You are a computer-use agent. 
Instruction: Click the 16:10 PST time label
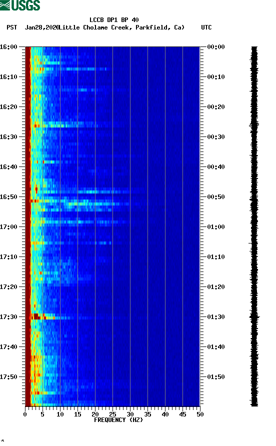(x=8, y=77)
